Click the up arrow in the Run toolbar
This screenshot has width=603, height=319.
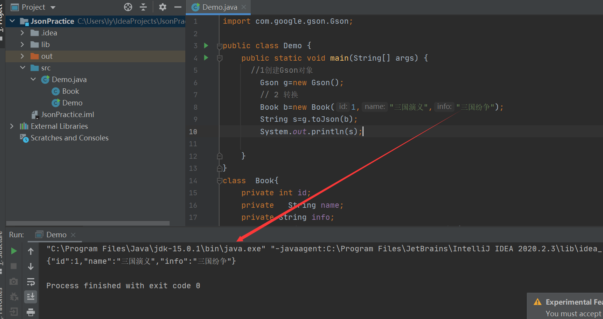click(x=31, y=251)
